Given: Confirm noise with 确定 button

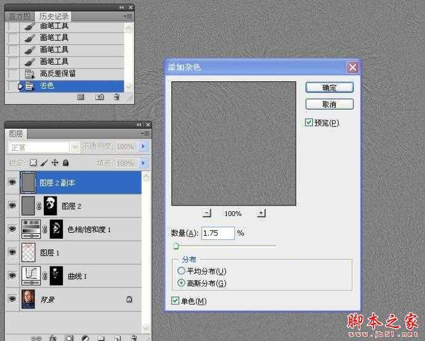Looking at the screenshot, I should pos(330,87).
